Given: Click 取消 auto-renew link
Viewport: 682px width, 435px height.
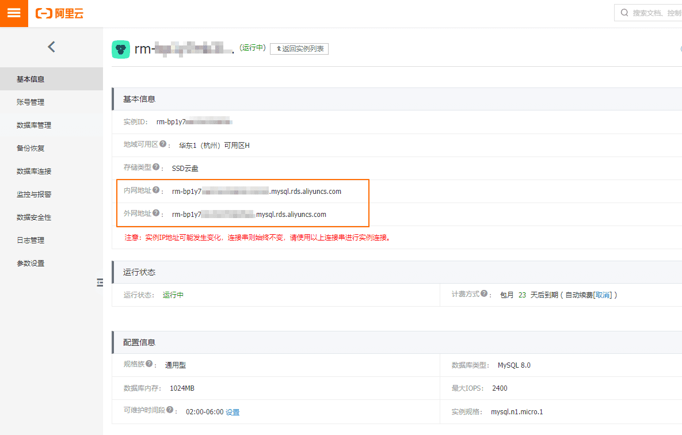Looking at the screenshot, I should (x=603, y=295).
